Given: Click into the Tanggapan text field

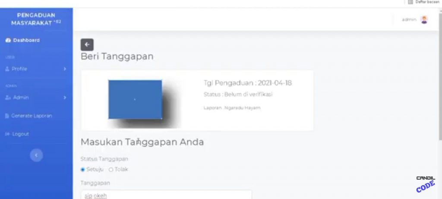Looking at the screenshot, I should pyautogui.click(x=166, y=195).
